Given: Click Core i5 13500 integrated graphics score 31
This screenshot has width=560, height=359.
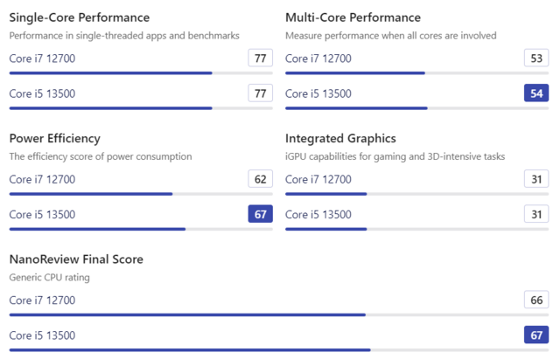Looking at the screenshot, I should point(536,214).
